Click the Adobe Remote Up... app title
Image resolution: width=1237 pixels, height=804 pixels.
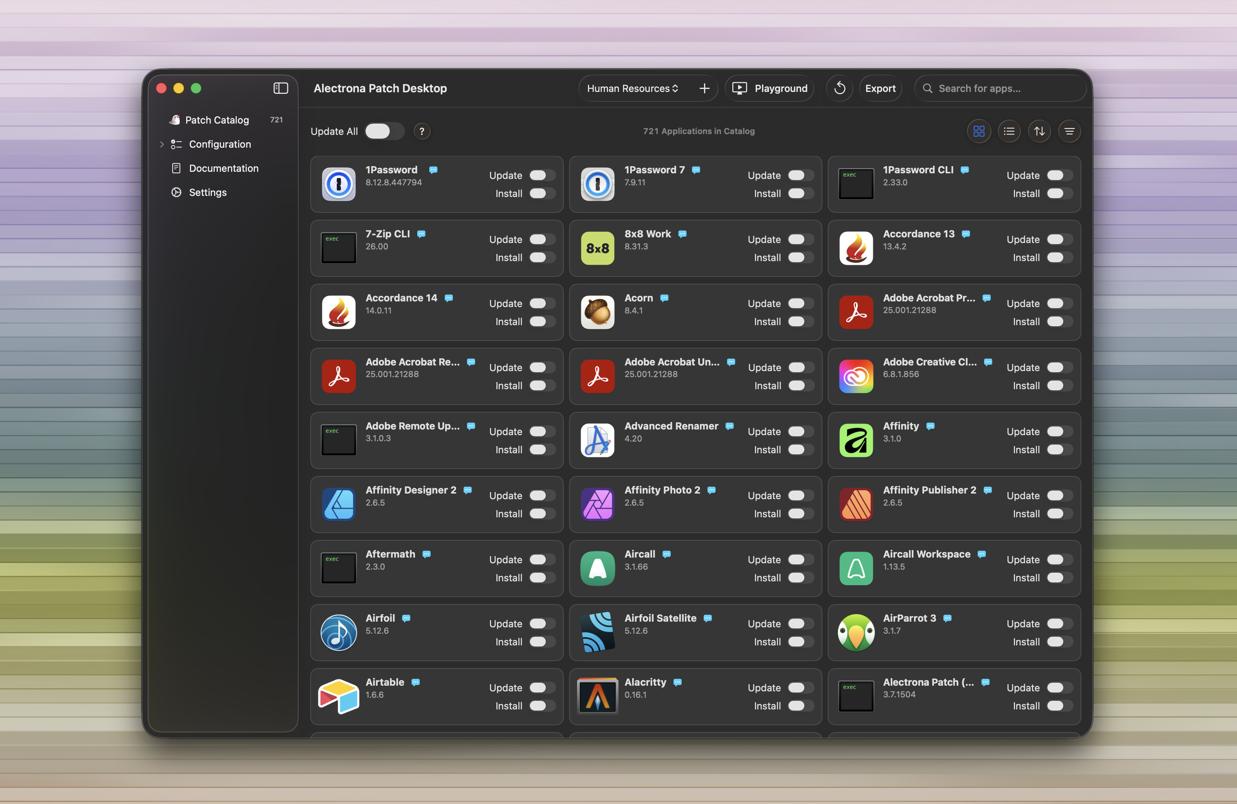pos(413,426)
